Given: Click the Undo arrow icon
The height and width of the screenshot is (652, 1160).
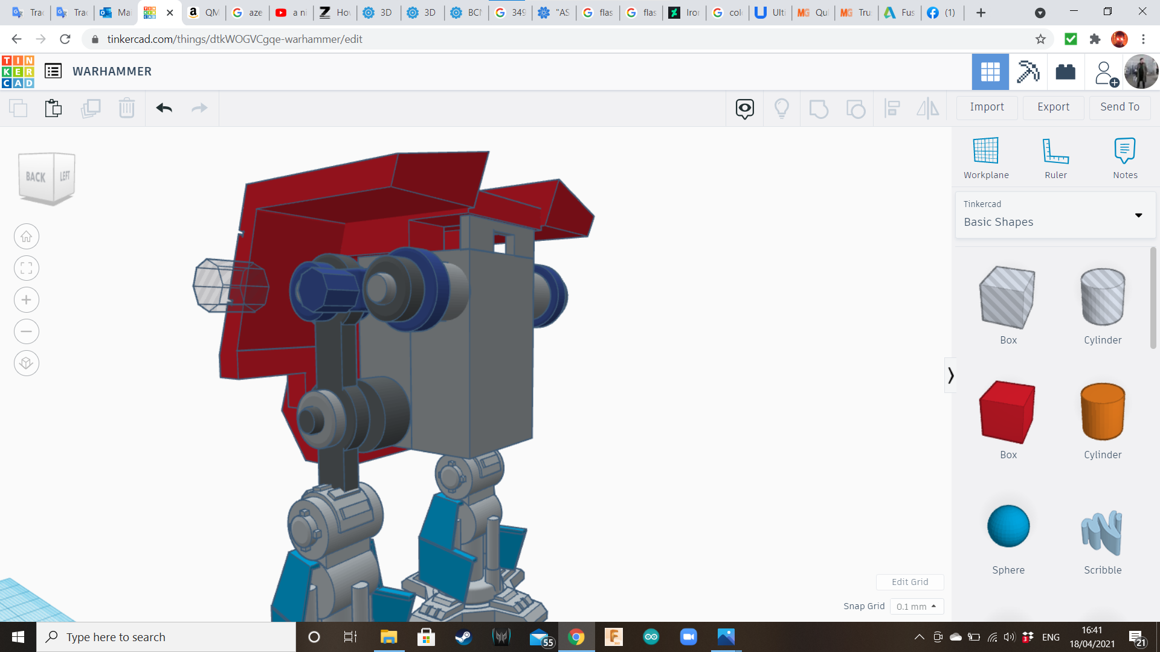Looking at the screenshot, I should coord(164,108).
